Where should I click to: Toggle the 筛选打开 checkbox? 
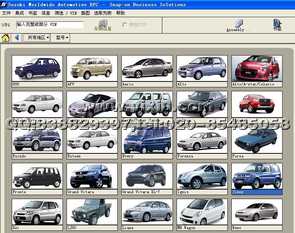125,25
